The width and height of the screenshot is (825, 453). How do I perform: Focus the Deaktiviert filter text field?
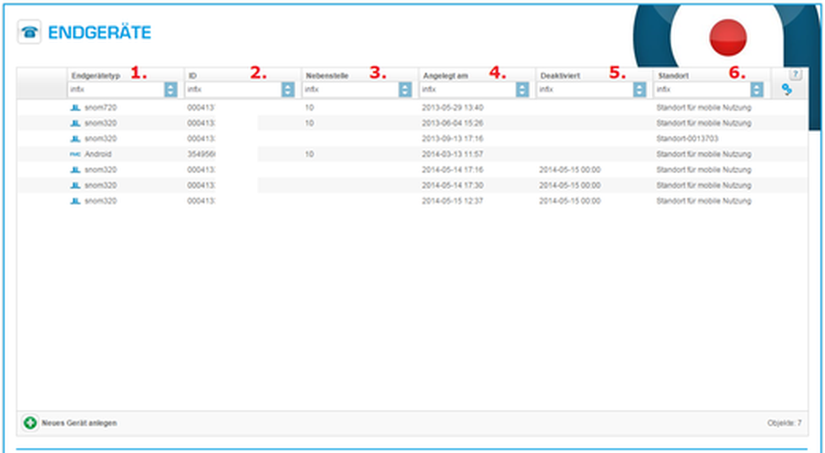[x=585, y=90]
